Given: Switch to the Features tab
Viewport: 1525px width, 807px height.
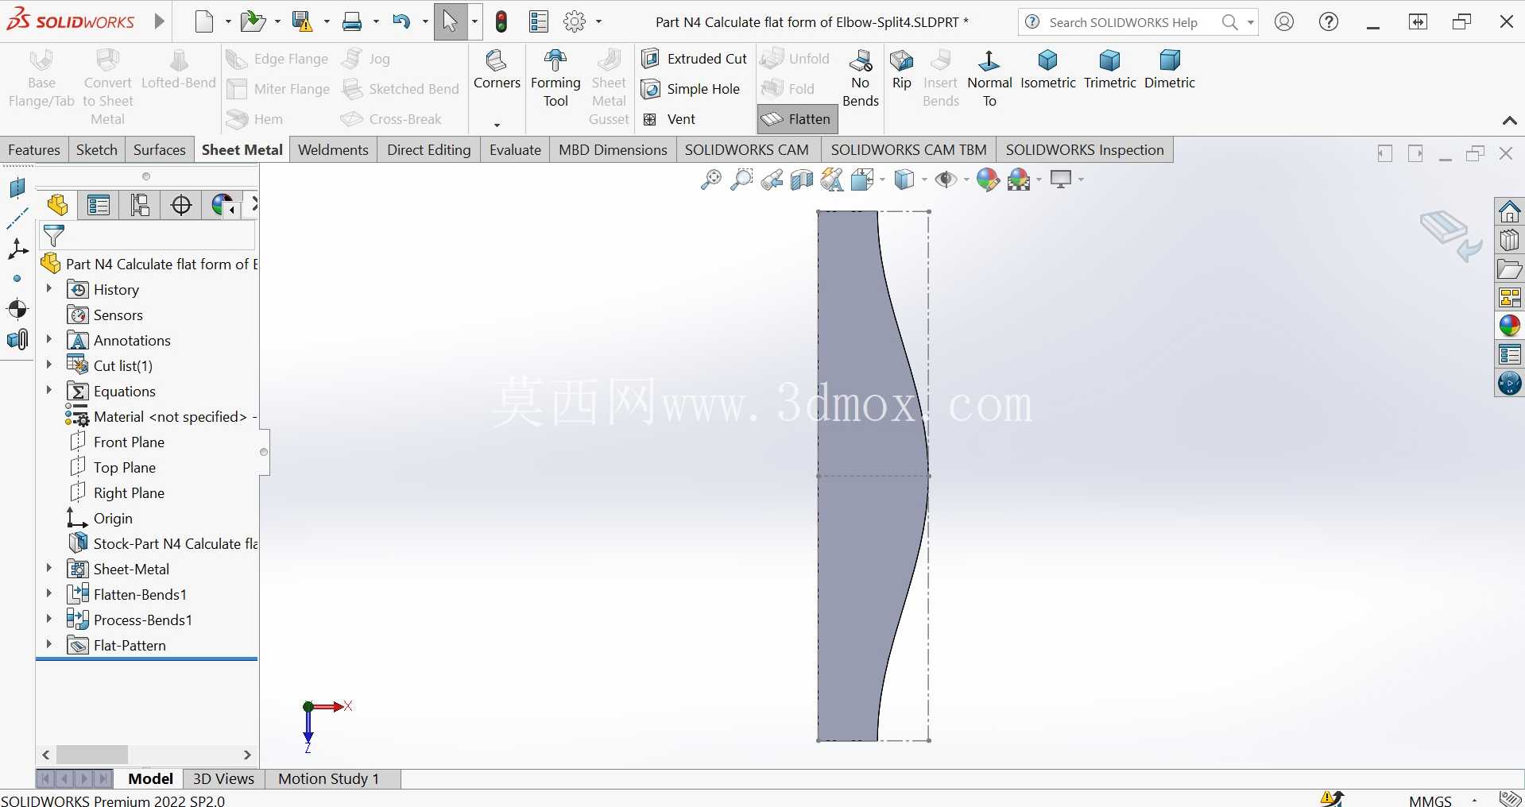Looking at the screenshot, I should coord(34,150).
